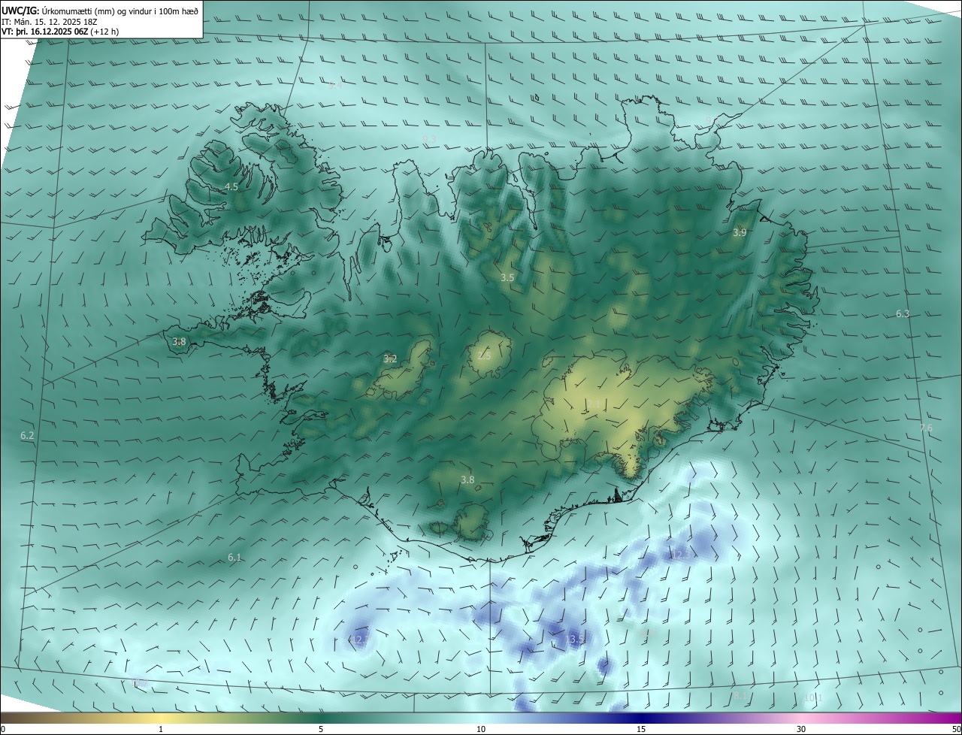The image size is (962, 735).
Task: Click the 10.1 value near the bottom edge
Action: pyautogui.click(x=813, y=698)
